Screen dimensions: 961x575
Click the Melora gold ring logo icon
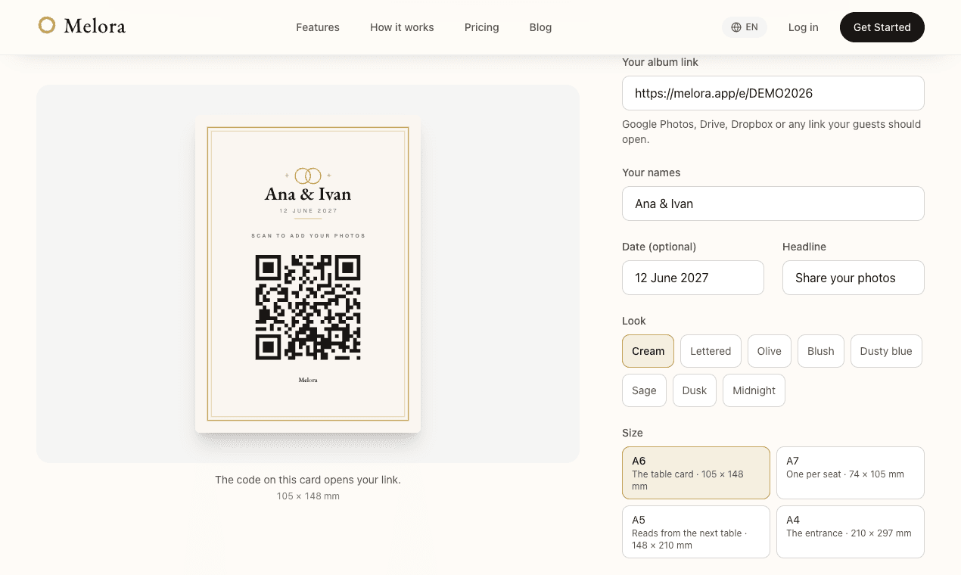[47, 26]
